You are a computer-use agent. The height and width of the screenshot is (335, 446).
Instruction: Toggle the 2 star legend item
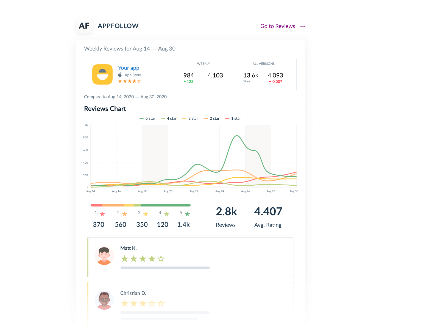click(x=212, y=118)
